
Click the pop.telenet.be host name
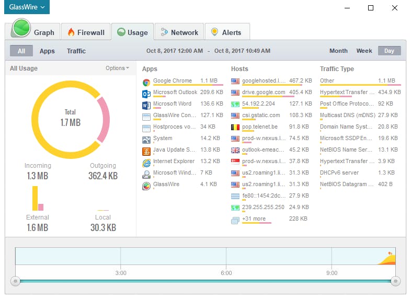(260, 126)
